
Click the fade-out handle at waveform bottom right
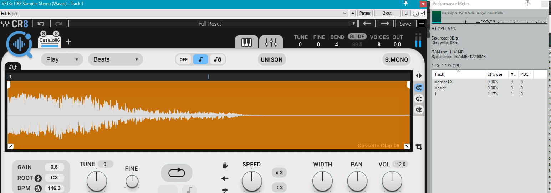click(x=407, y=146)
